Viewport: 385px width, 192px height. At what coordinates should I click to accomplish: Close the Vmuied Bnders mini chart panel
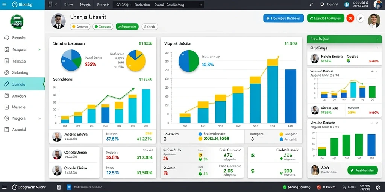(377, 71)
